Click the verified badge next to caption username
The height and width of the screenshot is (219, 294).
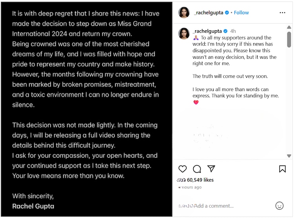225,31
